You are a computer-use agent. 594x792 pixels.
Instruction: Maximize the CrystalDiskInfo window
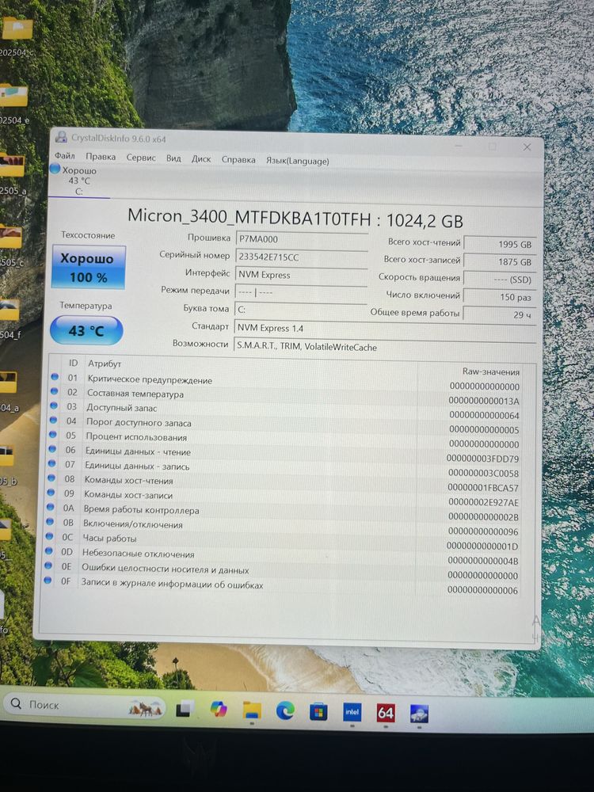pyautogui.click(x=493, y=147)
